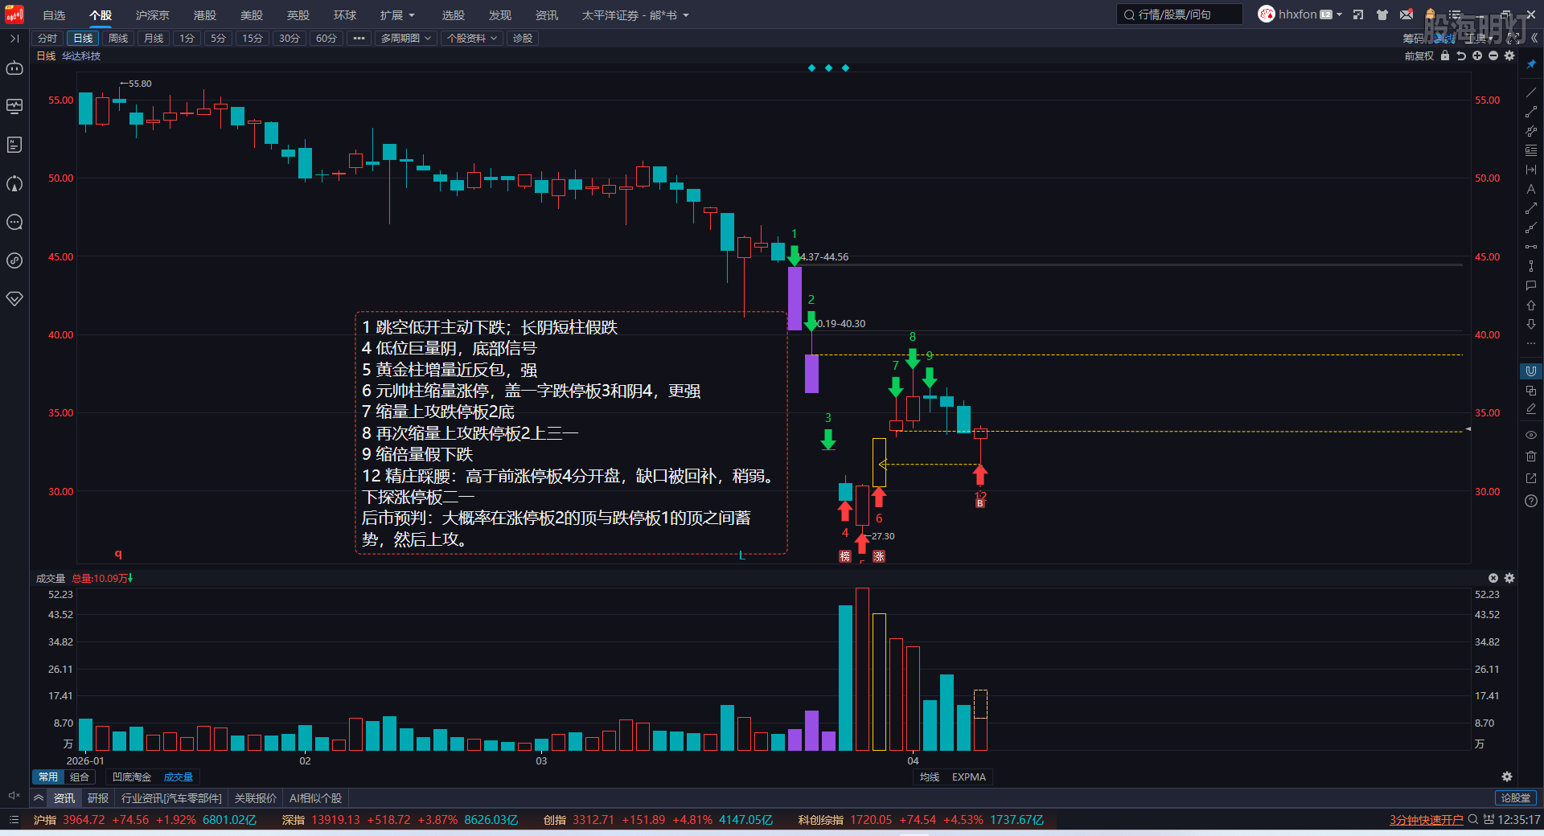Click the undo arrow above the chart

[1461, 55]
